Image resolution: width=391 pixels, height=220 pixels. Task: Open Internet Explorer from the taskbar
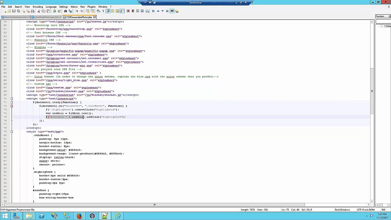118,216
